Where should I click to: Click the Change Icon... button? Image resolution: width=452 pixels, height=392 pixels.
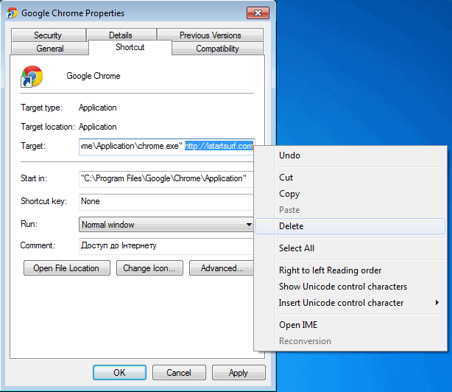click(149, 268)
